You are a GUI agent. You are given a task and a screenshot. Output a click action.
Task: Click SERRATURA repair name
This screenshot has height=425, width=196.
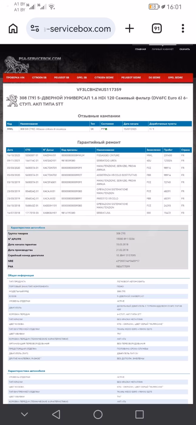click(x=103, y=213)
